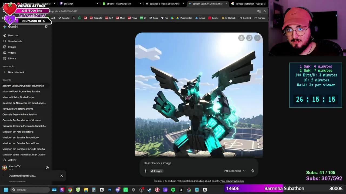Open the SHIBUSDC bookmark

228,18
